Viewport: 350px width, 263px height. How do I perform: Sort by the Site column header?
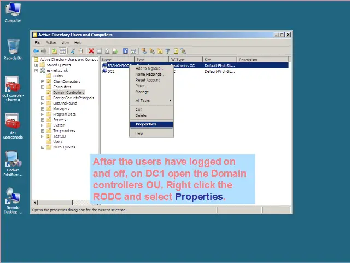(219, 60)
